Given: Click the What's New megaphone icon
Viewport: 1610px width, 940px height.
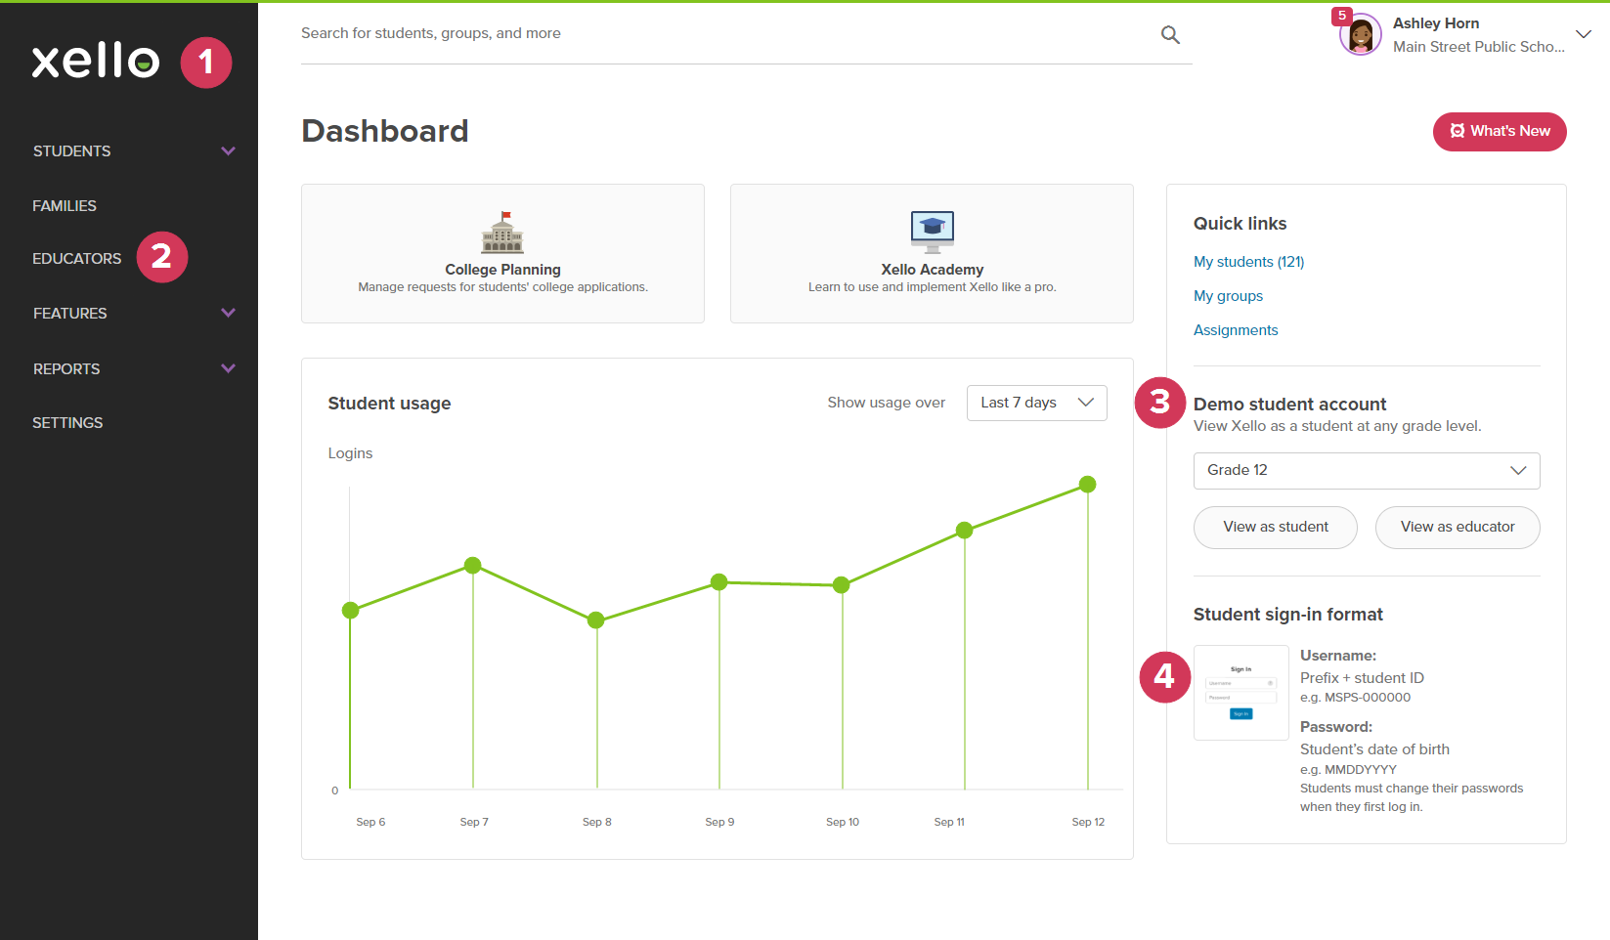Looking at the screenshot, I should coord(1458,130).
